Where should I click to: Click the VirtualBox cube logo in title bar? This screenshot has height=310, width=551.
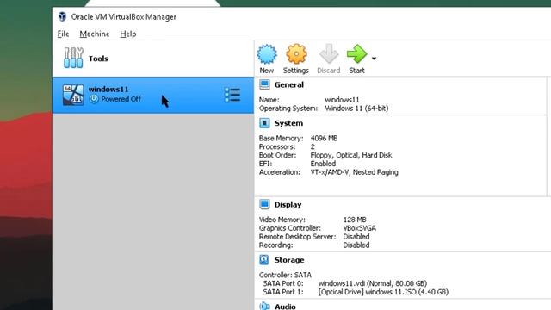pos(62,16)
